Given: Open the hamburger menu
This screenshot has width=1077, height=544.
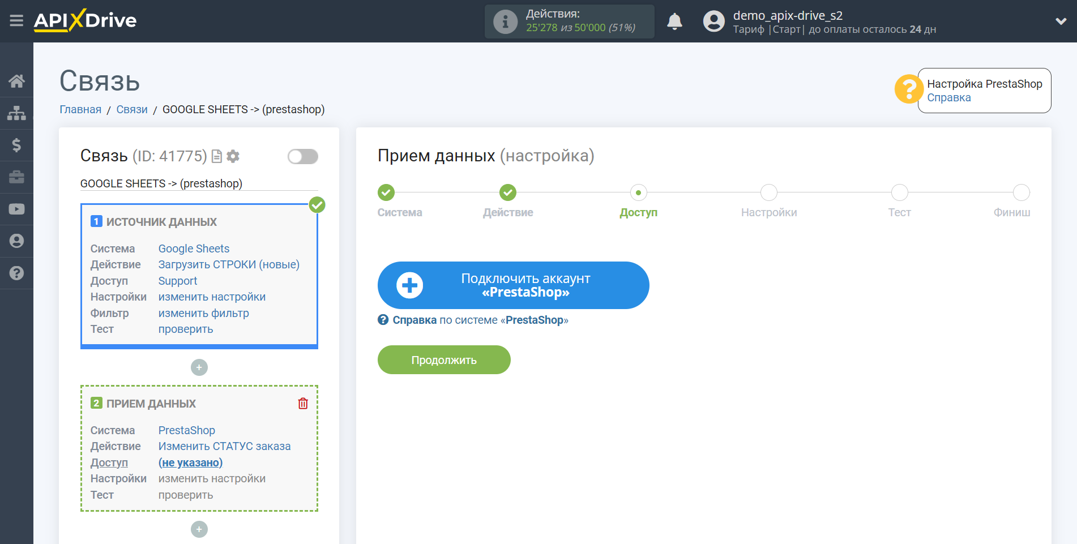Looking at the screenshot, I should (x=16, y=21).
